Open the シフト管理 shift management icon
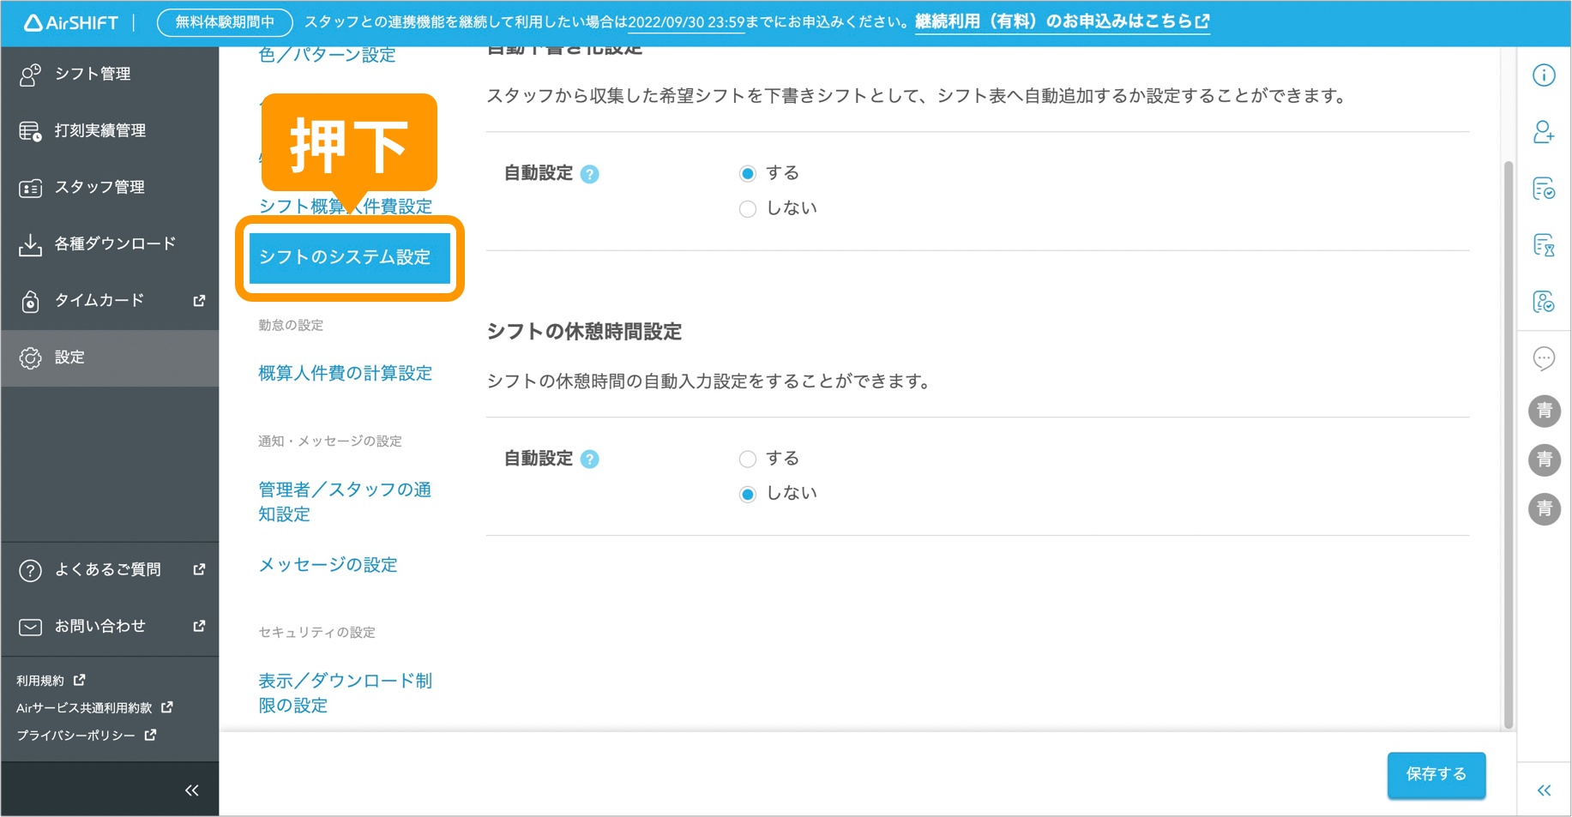The width and height of the screenshot is (1572, 817). click(x=31, y=74)
